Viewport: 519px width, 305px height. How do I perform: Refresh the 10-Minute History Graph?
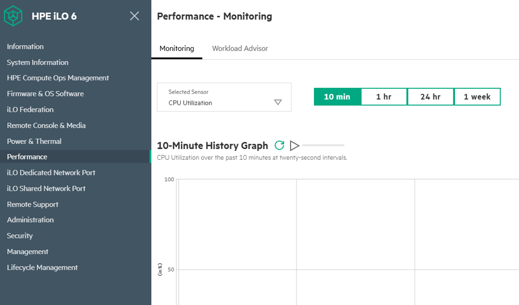279,146
